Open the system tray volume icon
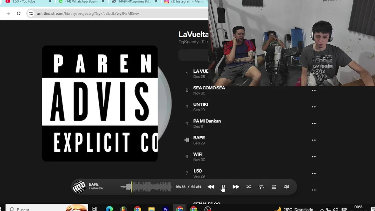The image size is (375, 211). coord(335,209)
